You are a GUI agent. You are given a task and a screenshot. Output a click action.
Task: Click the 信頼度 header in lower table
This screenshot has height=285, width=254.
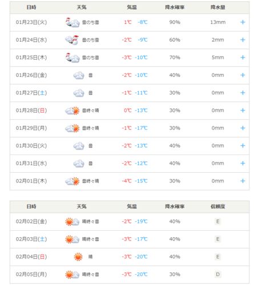[x=217, y=206]
